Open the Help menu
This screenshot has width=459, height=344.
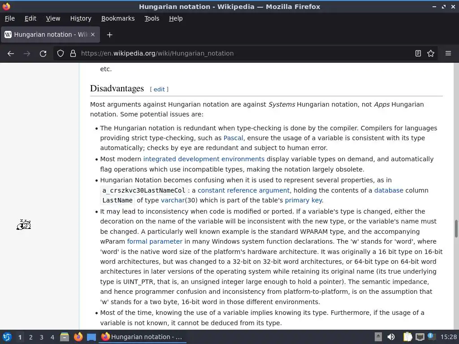click(x=176, y=18)
